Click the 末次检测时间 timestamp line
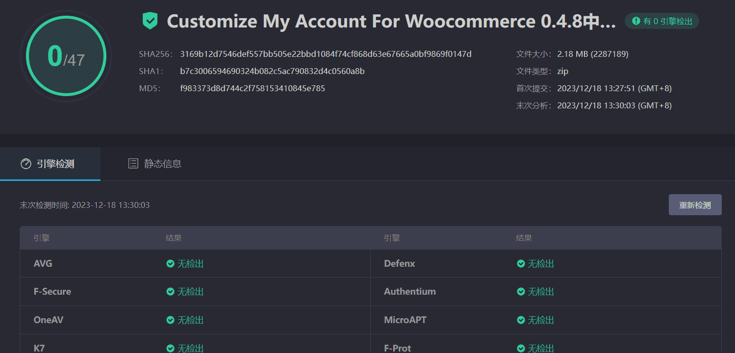The image size is (735, 353). coord(85,205)
